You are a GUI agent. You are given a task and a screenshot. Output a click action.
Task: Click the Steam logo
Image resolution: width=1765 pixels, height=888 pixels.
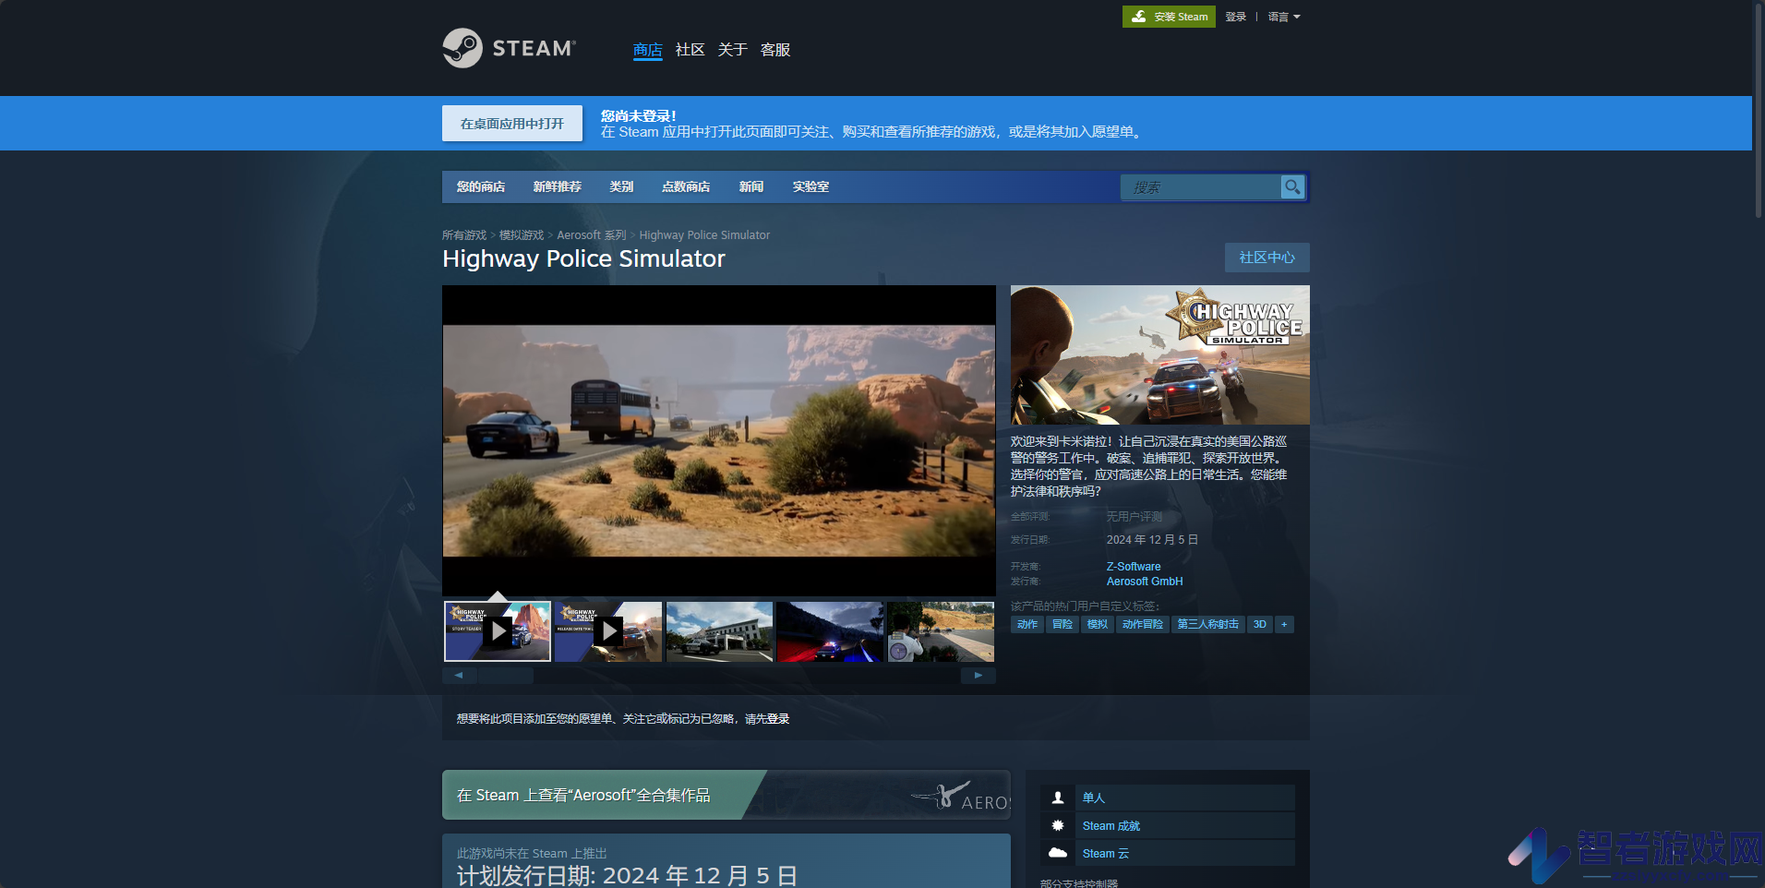click(509, 48)
